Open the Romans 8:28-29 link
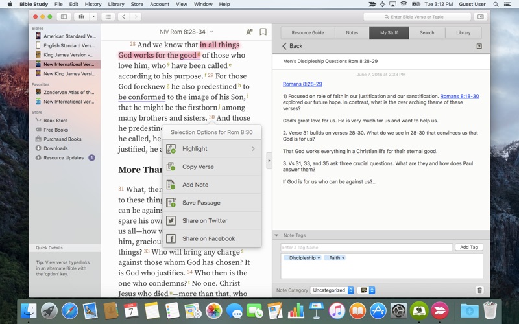Screen dimensions: 519x324 tap(302, 84)
